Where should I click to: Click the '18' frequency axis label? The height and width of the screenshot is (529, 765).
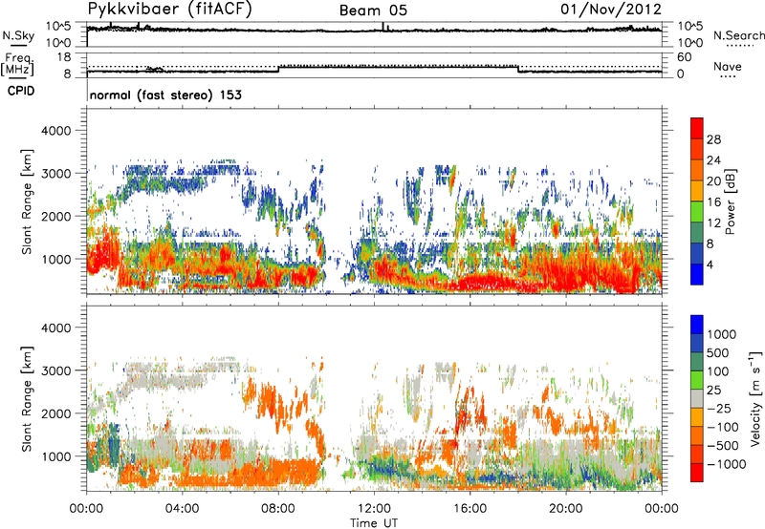64,57
